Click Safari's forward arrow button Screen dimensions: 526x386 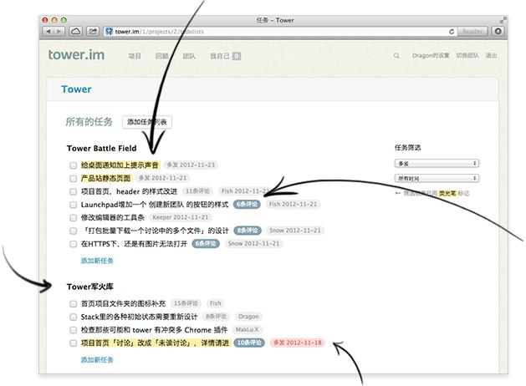tap(59, 31)
